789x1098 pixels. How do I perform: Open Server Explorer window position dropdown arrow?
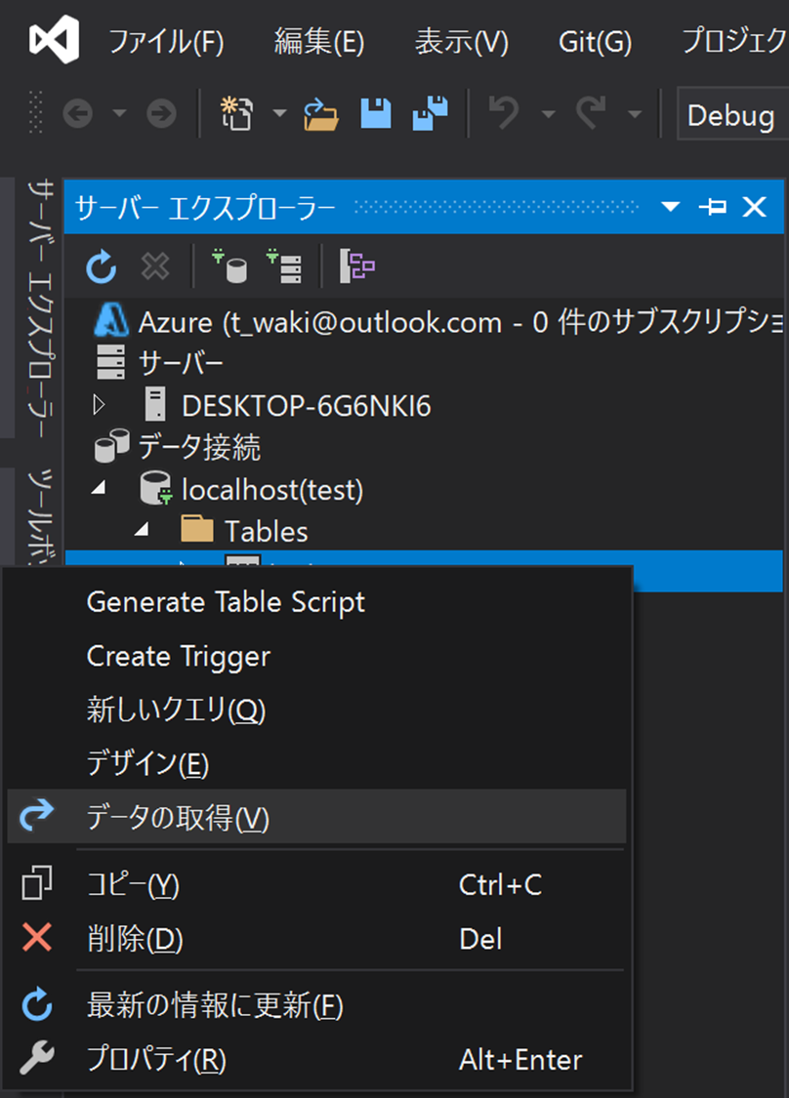click(x=671, y=207)
